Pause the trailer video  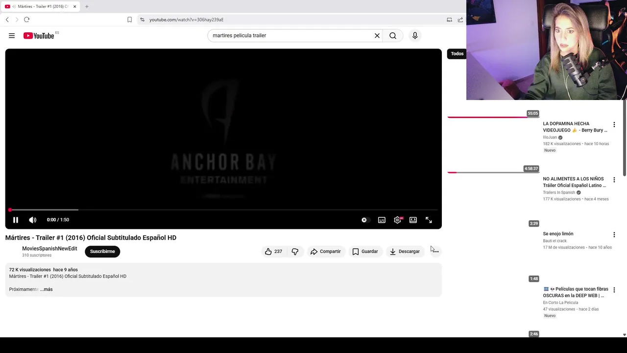16,220
